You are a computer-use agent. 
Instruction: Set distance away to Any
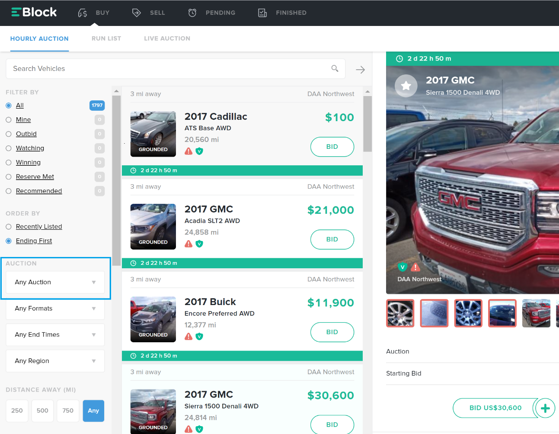click(93, 411)
